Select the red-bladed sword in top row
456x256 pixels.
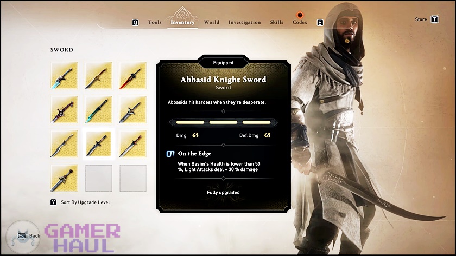tap(133, 76)
